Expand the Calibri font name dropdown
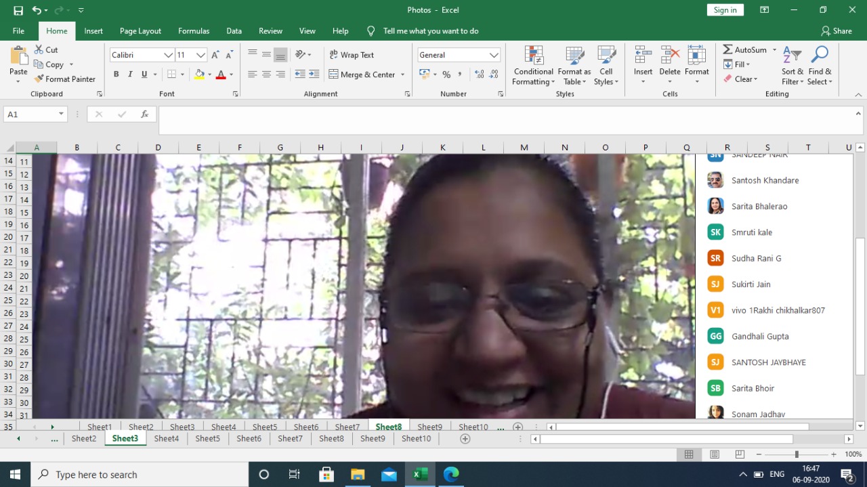This screenshot has width=867, height=487. coord(168,55)
